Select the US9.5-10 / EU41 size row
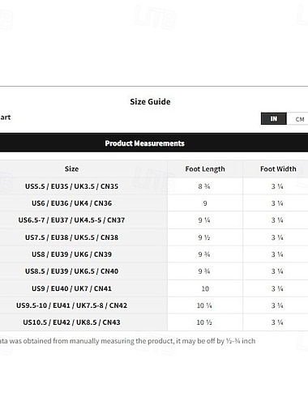 [x=154, y=305]
